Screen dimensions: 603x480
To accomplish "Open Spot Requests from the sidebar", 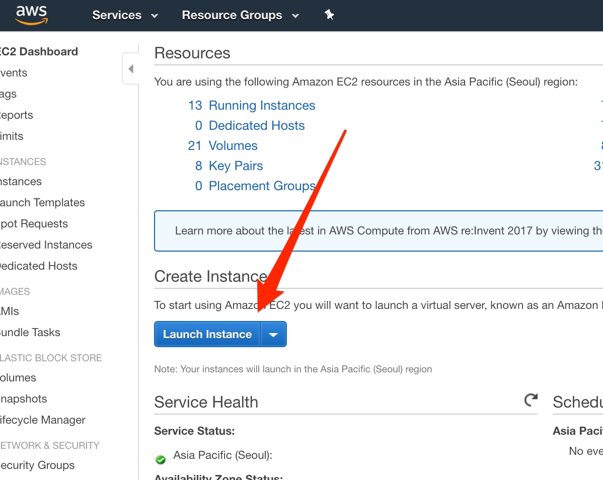I will (33, 224).
